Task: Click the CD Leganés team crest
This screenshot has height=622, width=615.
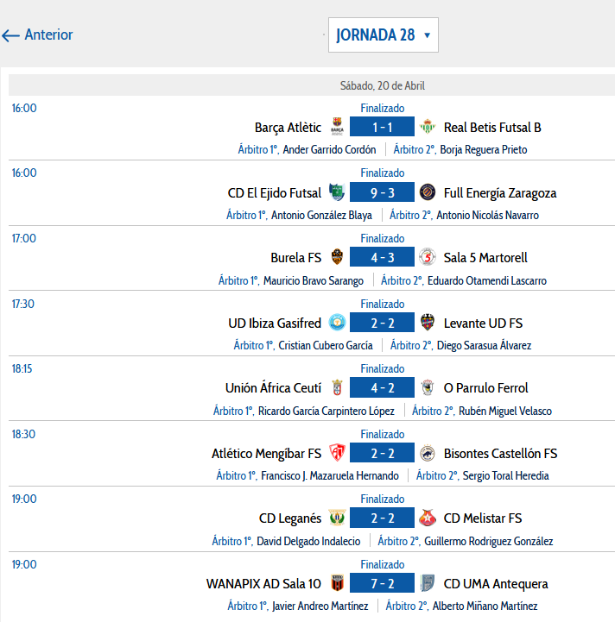Action: click(x=337, y=518)
